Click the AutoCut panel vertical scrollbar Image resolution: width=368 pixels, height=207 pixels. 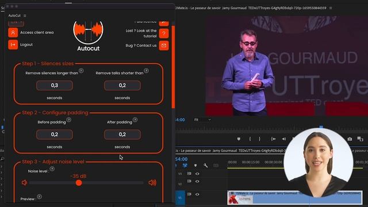coord(173,67)
